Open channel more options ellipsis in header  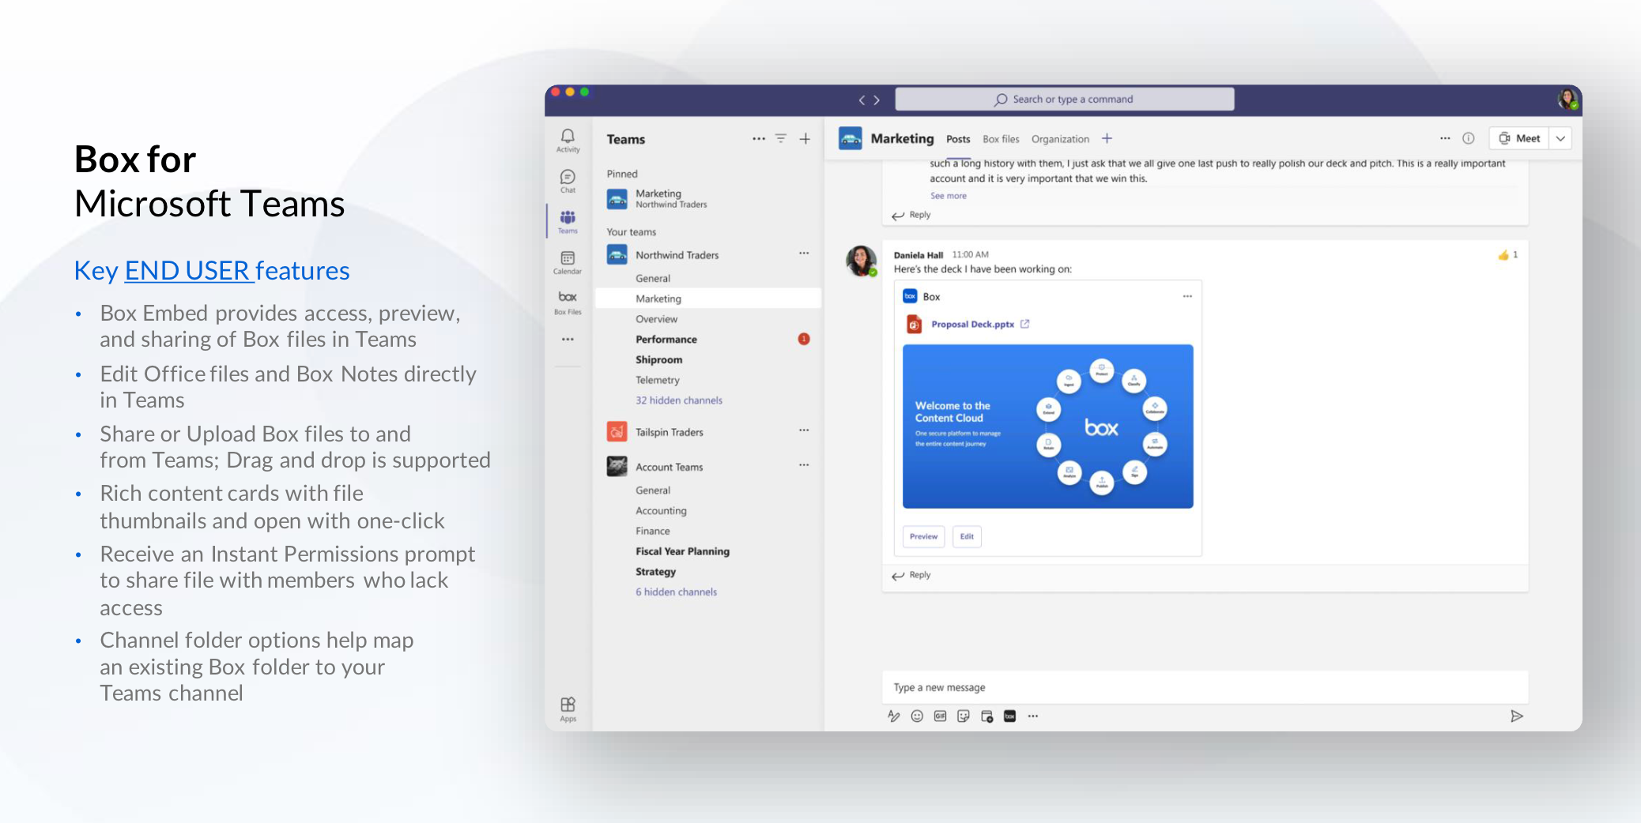pos(1445,138)
